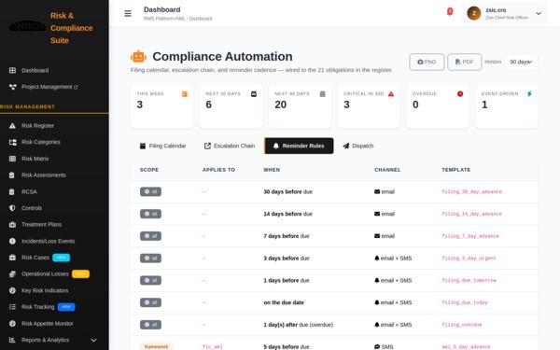
Task: Click the Risk Tracking list icon
Action: click(x=12, y=307)
